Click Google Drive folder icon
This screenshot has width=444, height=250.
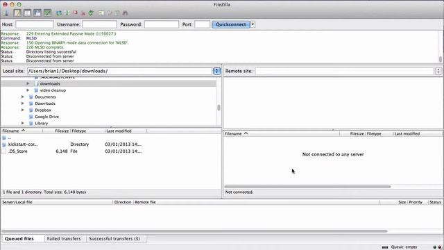pyautogui.click(x=31, y=117)
